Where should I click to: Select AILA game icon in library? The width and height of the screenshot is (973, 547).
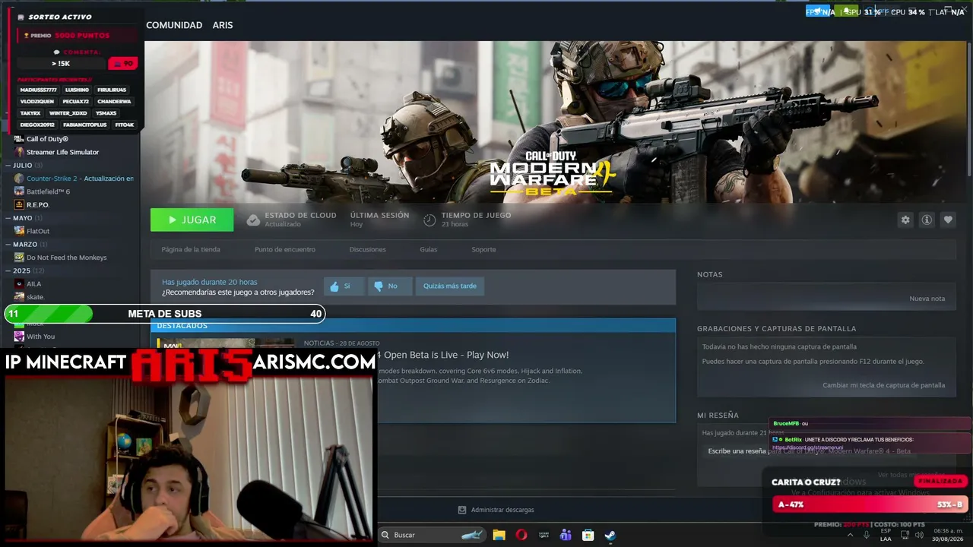click(x=19, y=284)
